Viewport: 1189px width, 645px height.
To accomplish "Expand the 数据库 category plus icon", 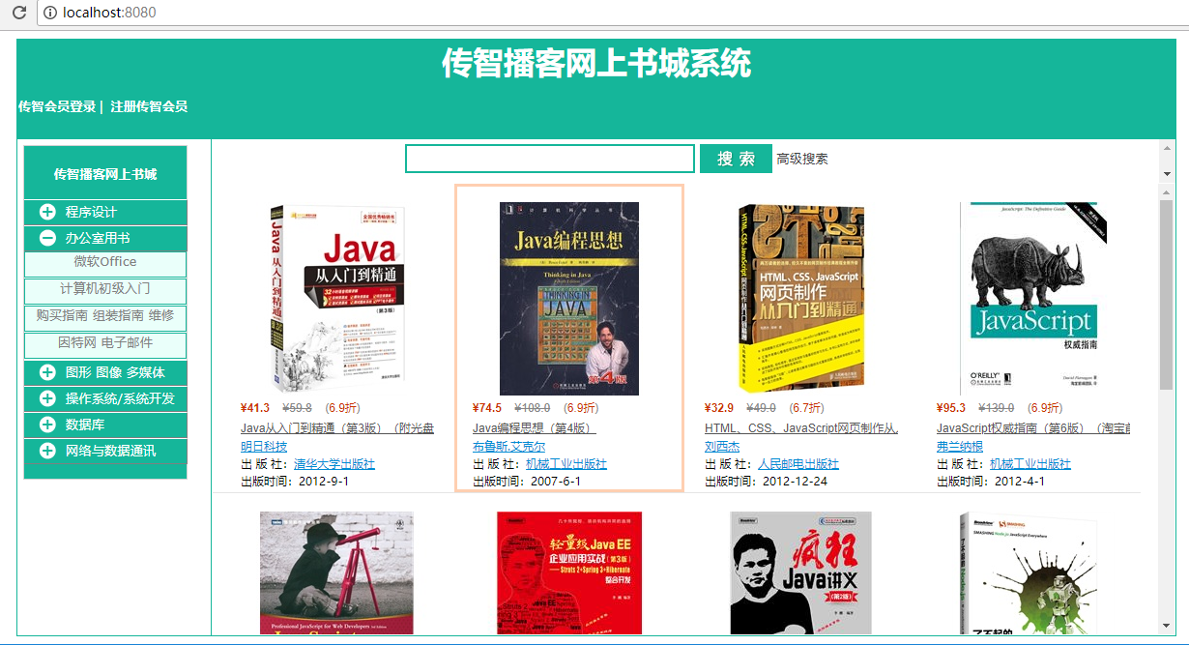I will [x=47, y=425].
